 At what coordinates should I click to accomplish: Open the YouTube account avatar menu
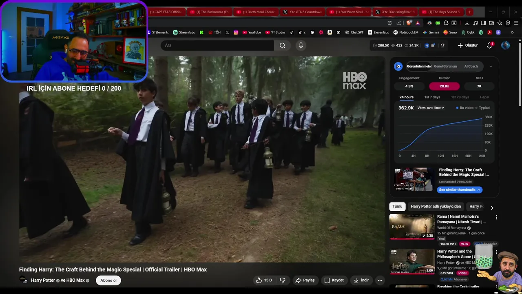pyautogui.click(x=505, y=45)
